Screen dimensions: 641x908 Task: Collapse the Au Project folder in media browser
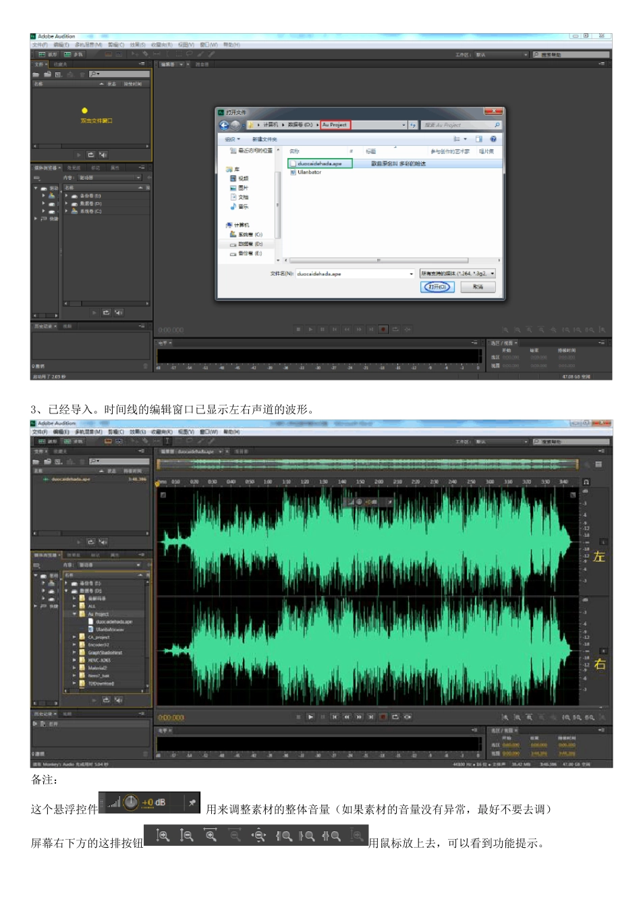(74, 614)
